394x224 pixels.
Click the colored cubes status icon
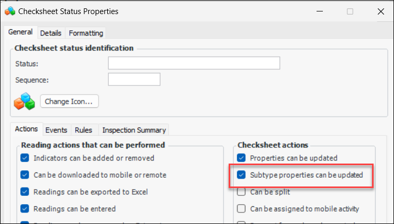[24, 101]
